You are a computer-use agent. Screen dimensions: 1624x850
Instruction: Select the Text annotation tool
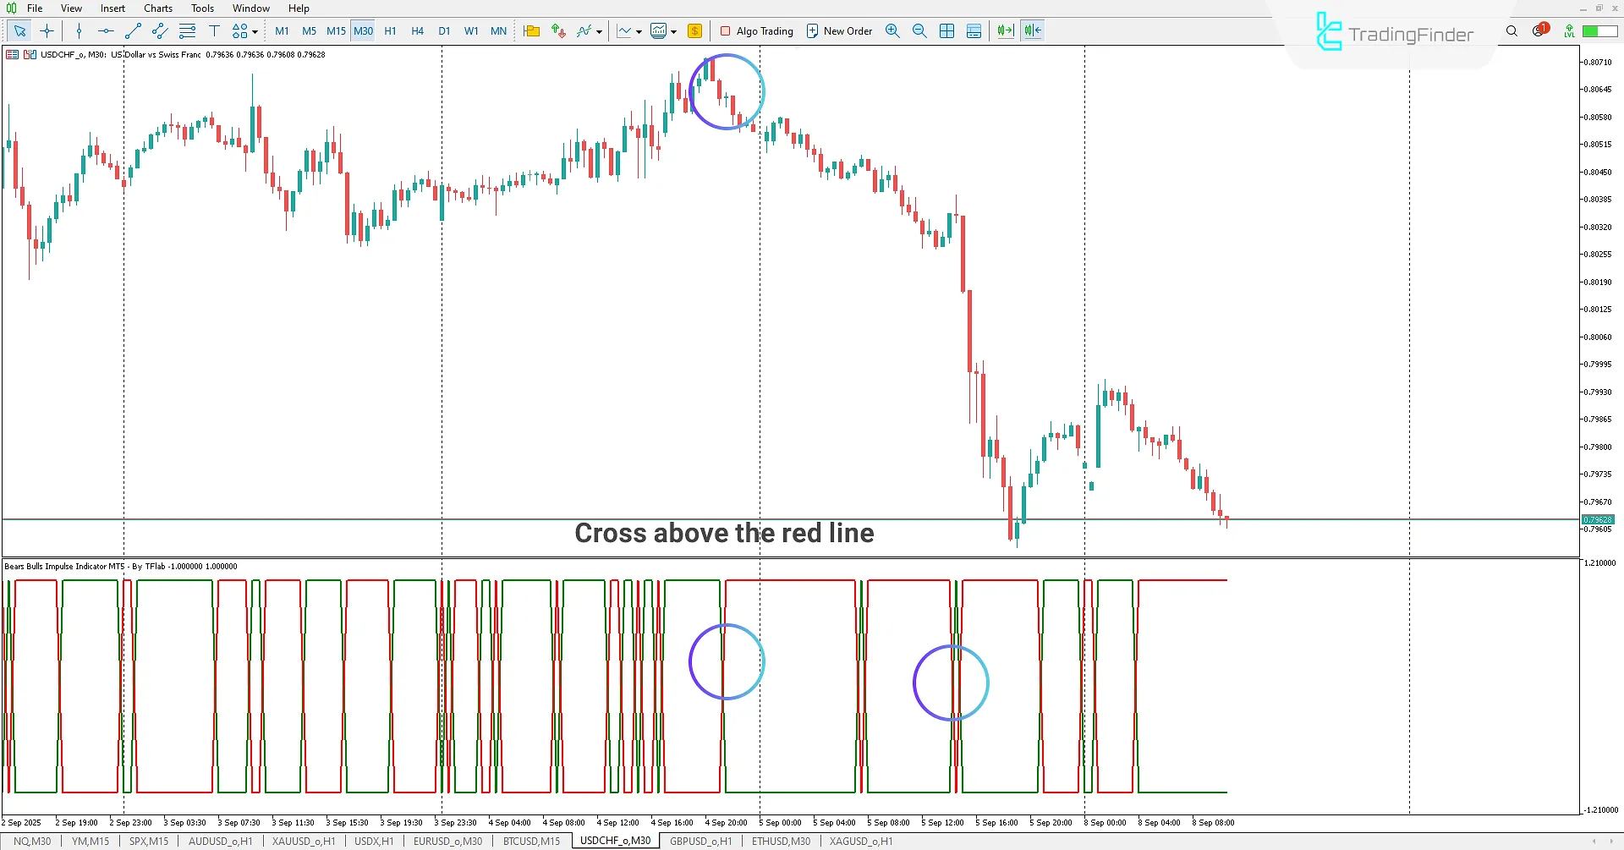coord(214,30)
